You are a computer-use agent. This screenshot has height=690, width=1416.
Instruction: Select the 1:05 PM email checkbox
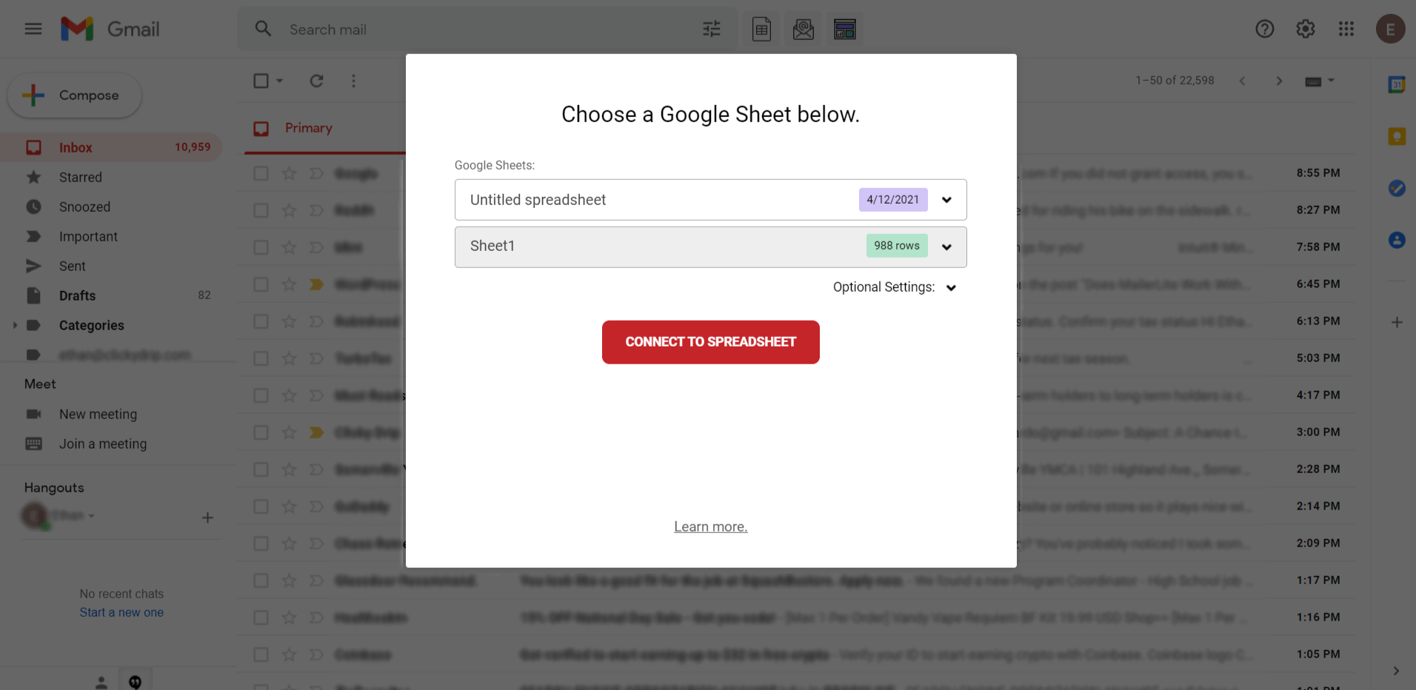[x=261, y=654]
